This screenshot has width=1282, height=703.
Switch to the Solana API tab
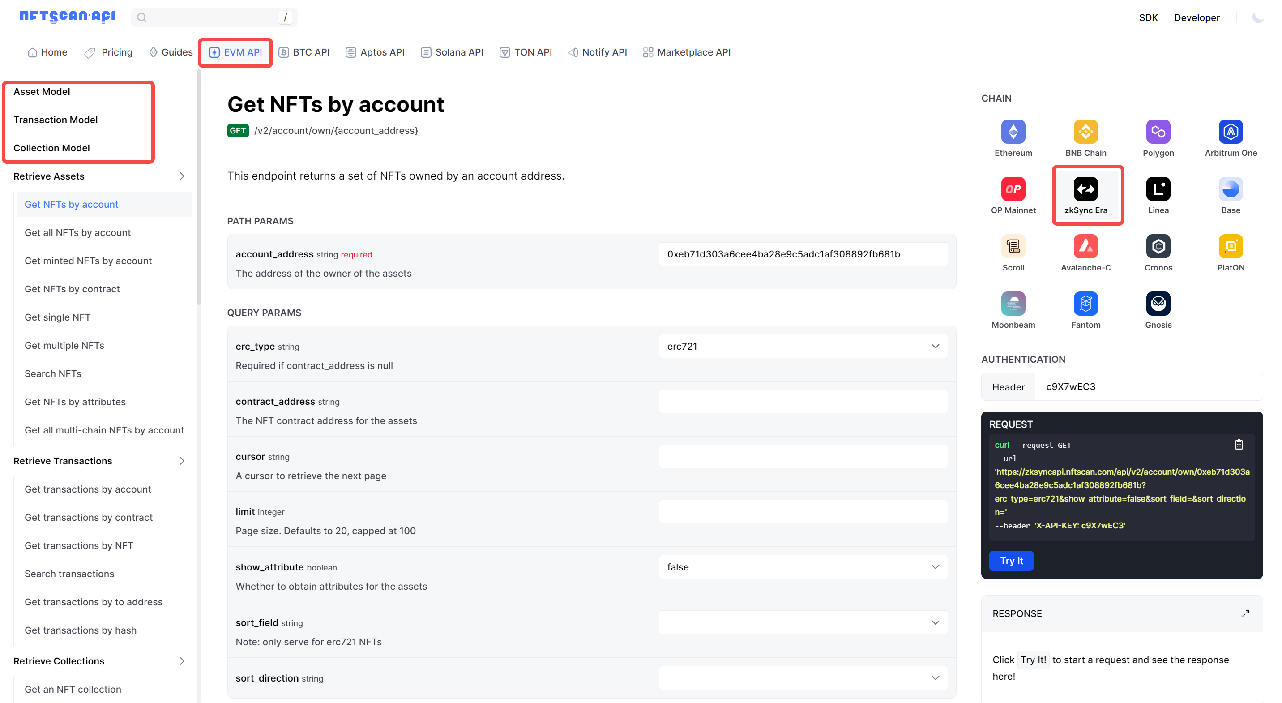tap(451, 52)
